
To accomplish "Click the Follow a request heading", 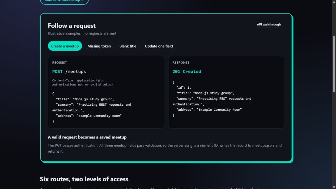I will pos(72,26).
